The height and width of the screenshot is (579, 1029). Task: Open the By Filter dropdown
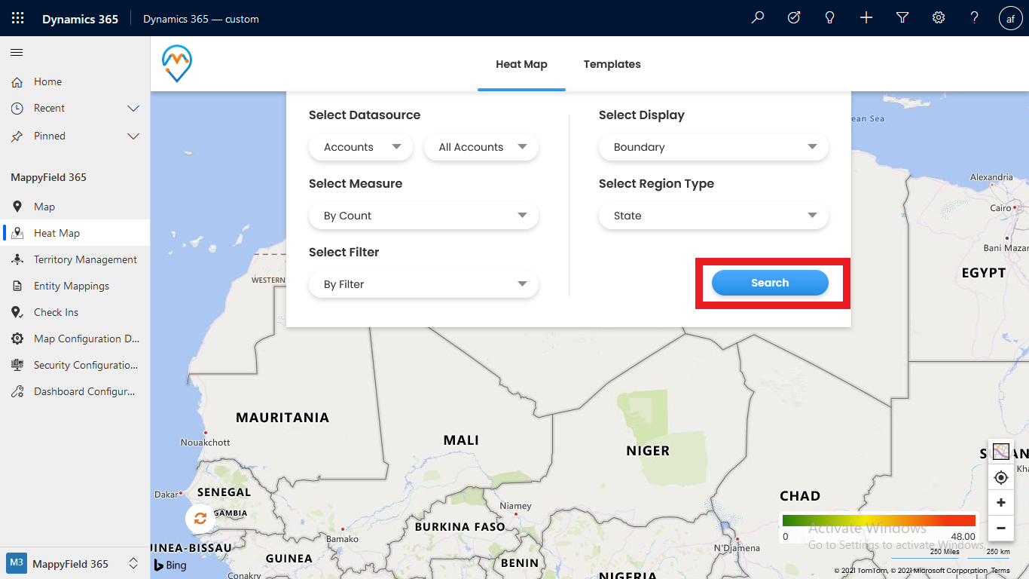pos(423,284)
